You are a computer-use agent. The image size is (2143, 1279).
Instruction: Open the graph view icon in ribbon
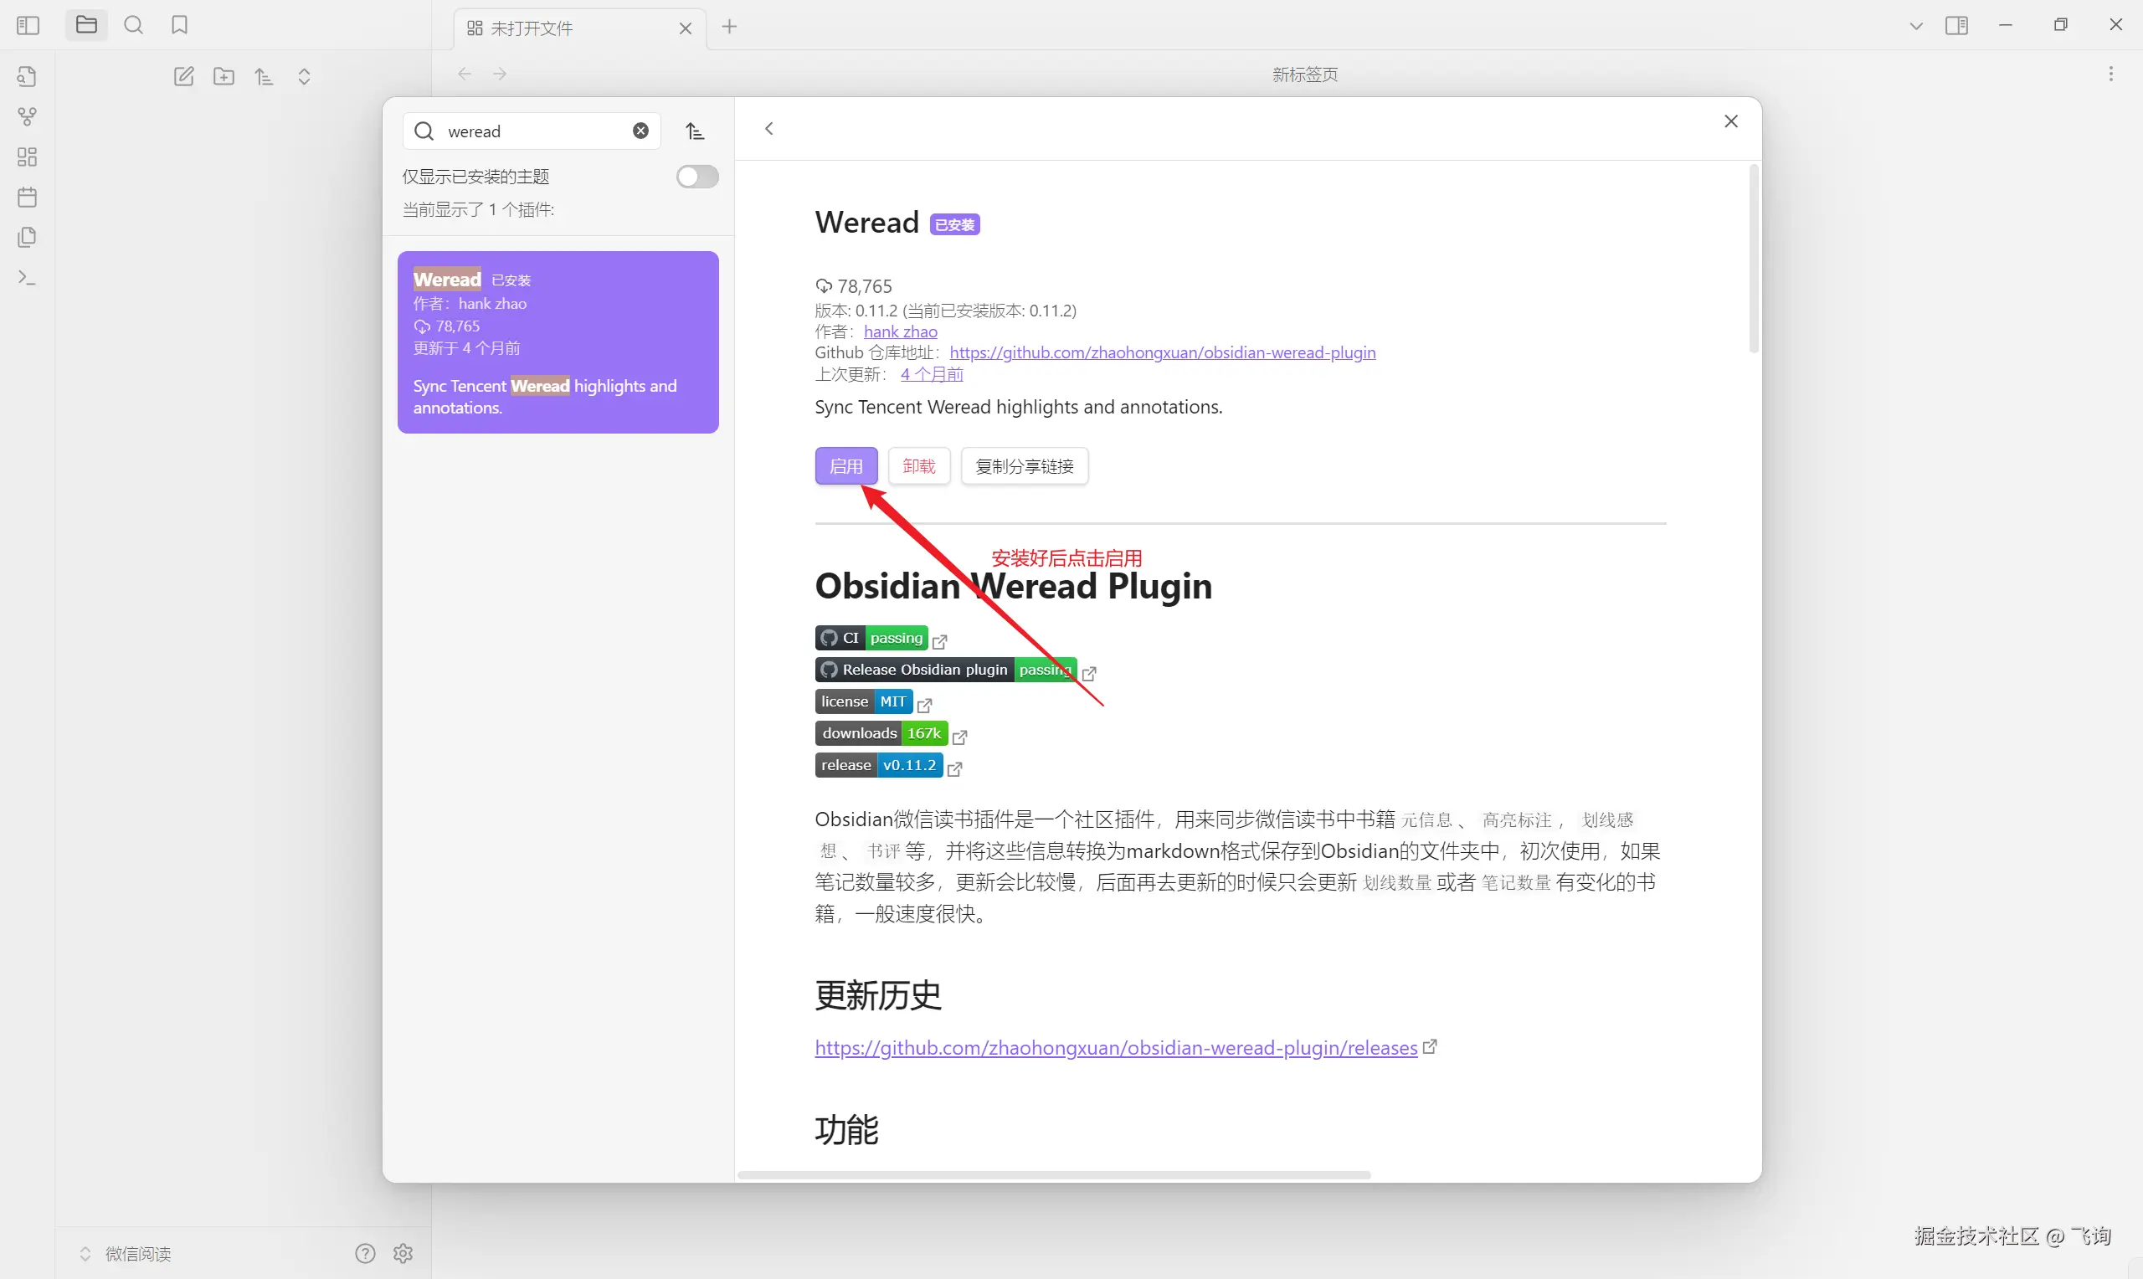[x=27, y=116]
